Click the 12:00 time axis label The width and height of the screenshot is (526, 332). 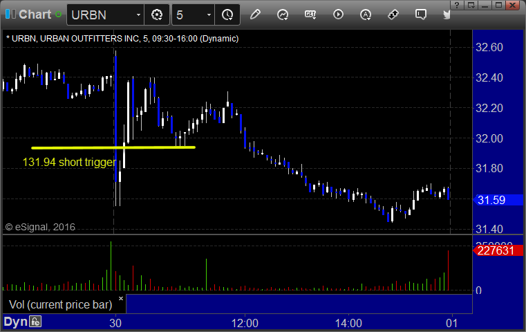[245, 323]
